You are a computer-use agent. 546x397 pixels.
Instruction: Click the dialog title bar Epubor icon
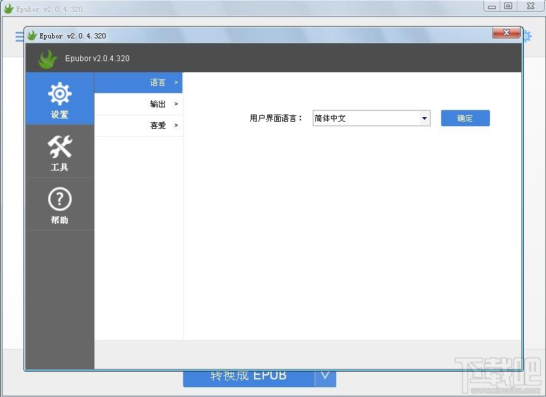[x=32, y=36]
